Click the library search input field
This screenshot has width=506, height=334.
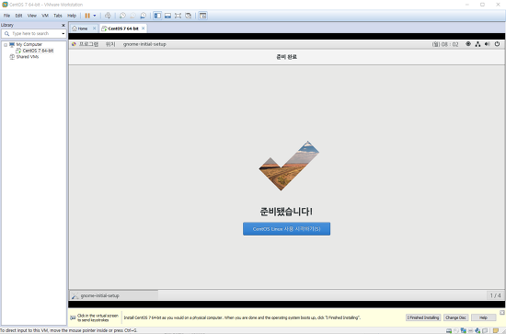tap(33, 33)
